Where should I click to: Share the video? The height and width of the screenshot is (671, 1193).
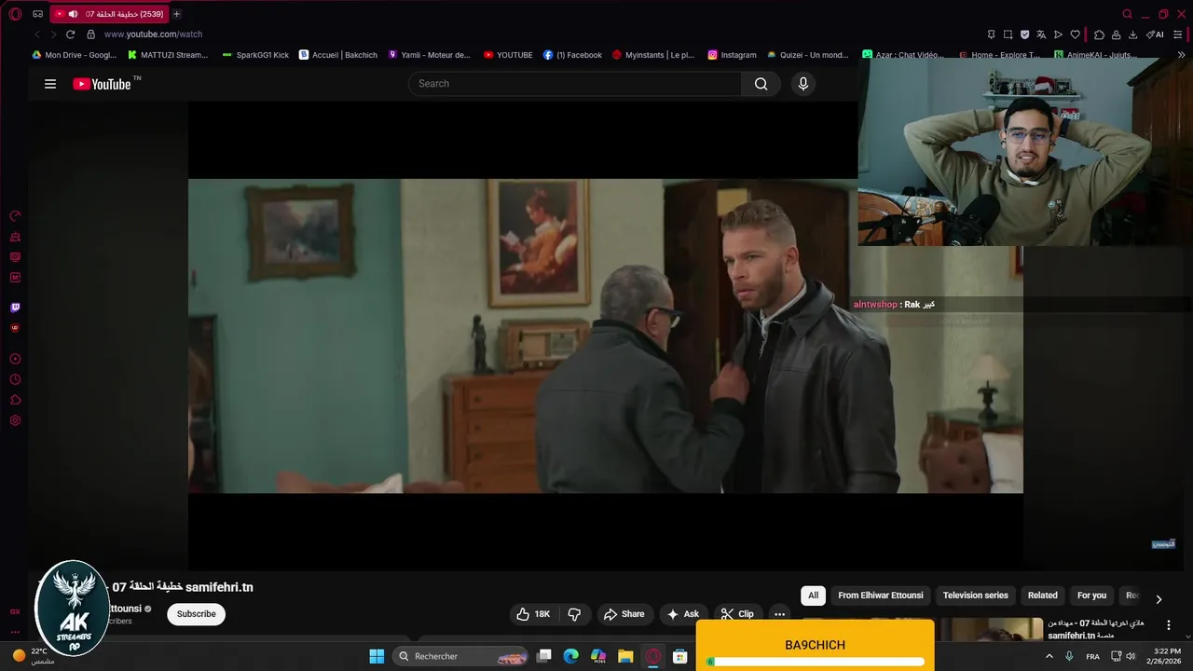tap(624, 614)
